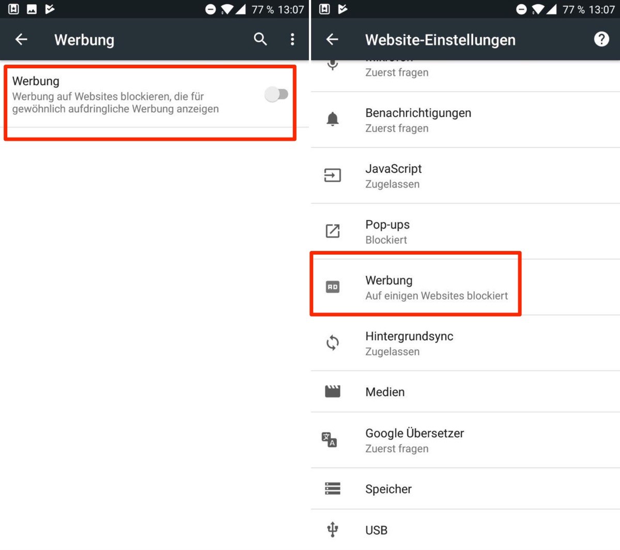Tap the JavaScript arrow icon
The image size is (620, 550).
click(333, 175)
